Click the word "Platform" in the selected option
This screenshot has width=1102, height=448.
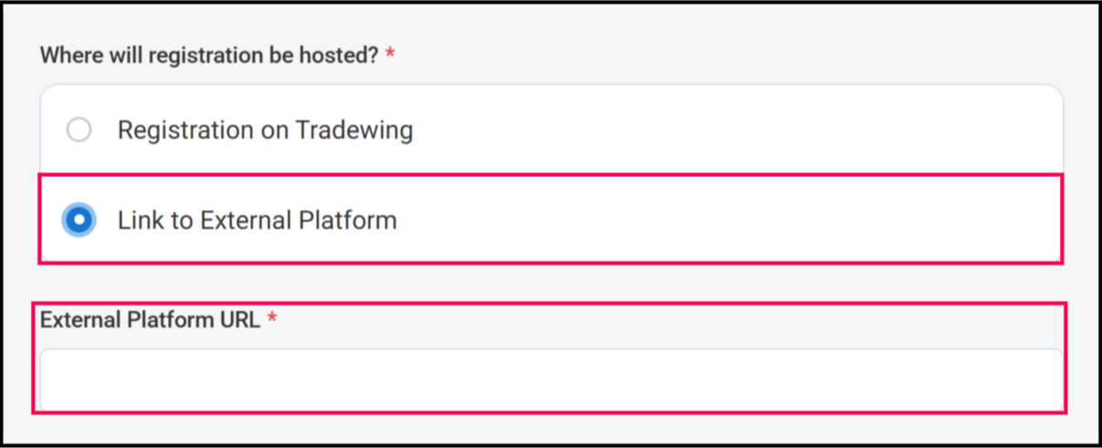coord(351,220)
